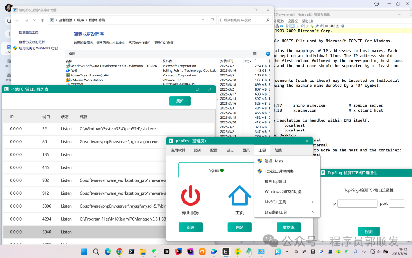Follow the 启用或关闭 Windows 功能 link

[x=38, y=48]
